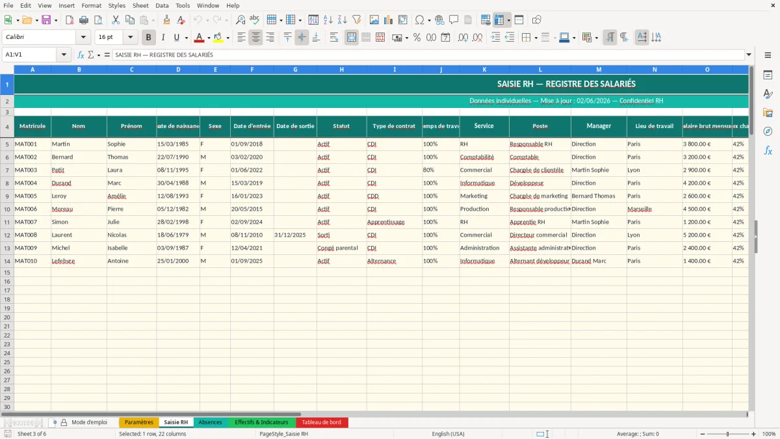Toggle Left-to-Right text direction
Screen dimensions: 780x439
click(610, 38)
